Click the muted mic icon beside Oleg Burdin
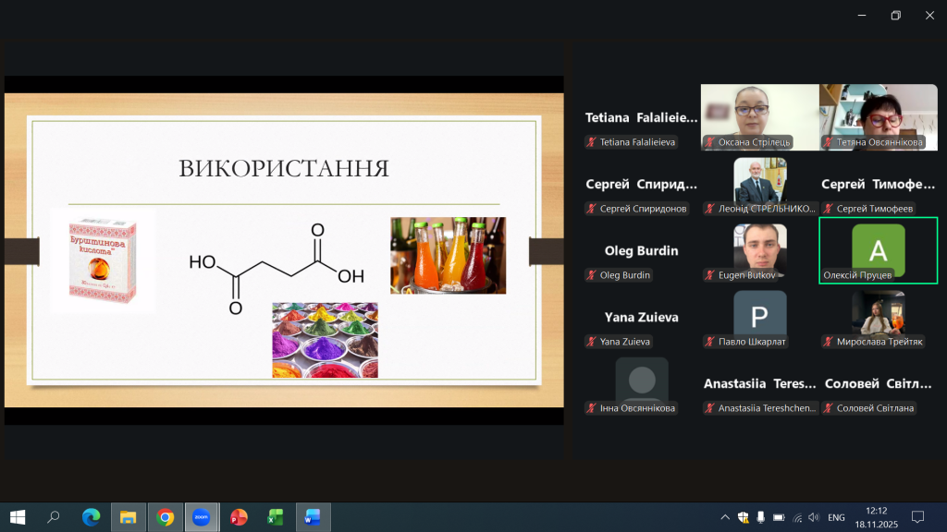947x532 pixels. 591,275
